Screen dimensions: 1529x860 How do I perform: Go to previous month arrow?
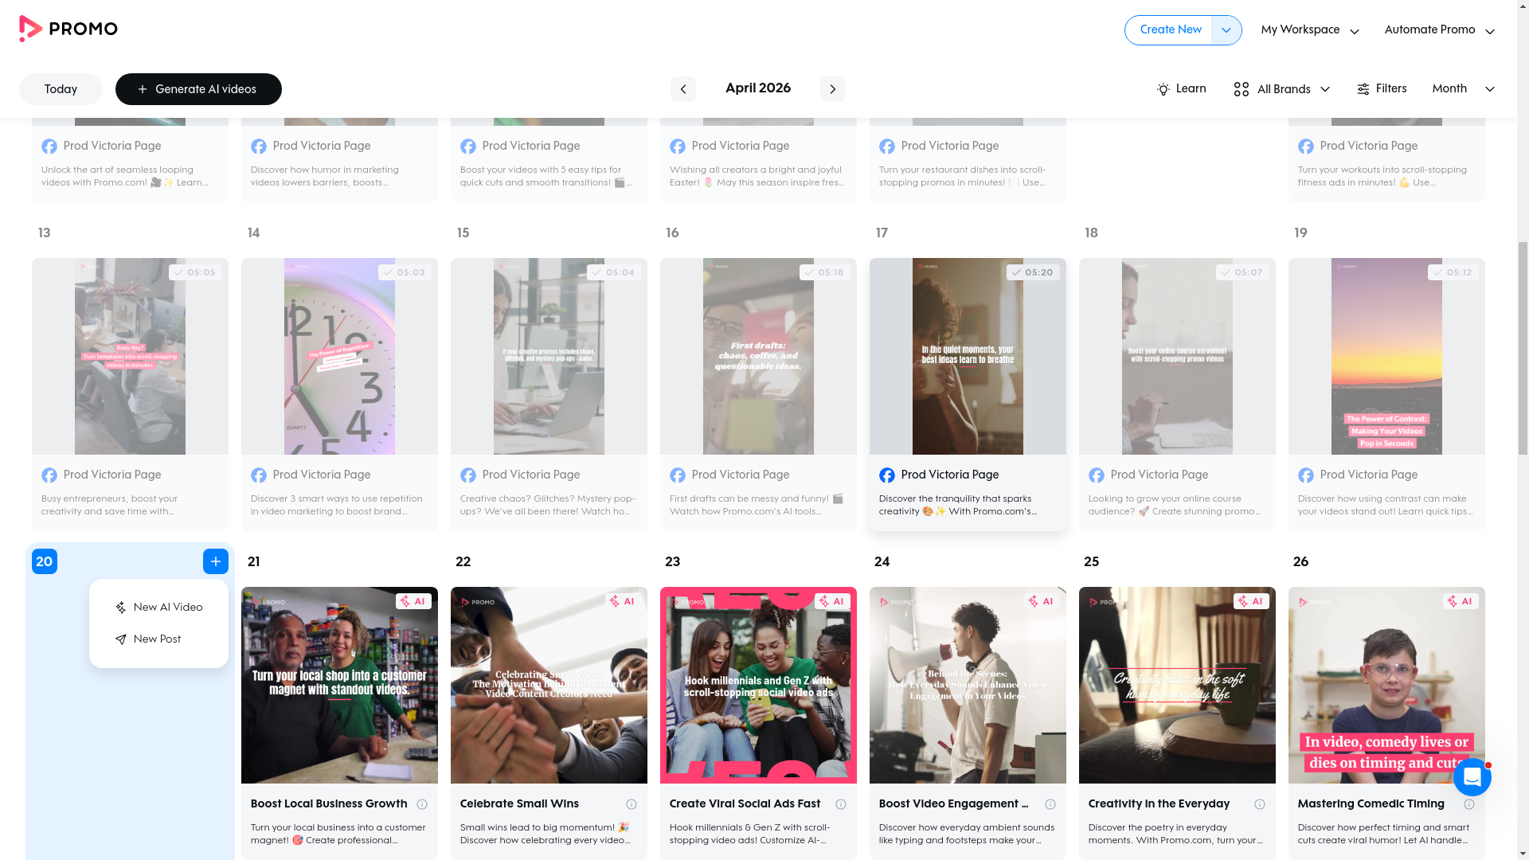tap(682, 89)
